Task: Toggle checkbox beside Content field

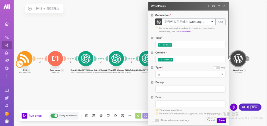Action: coord(152,53)
